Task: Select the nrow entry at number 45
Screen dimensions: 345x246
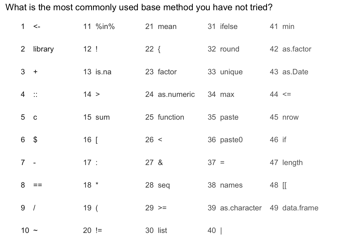Action: (290, 117)
